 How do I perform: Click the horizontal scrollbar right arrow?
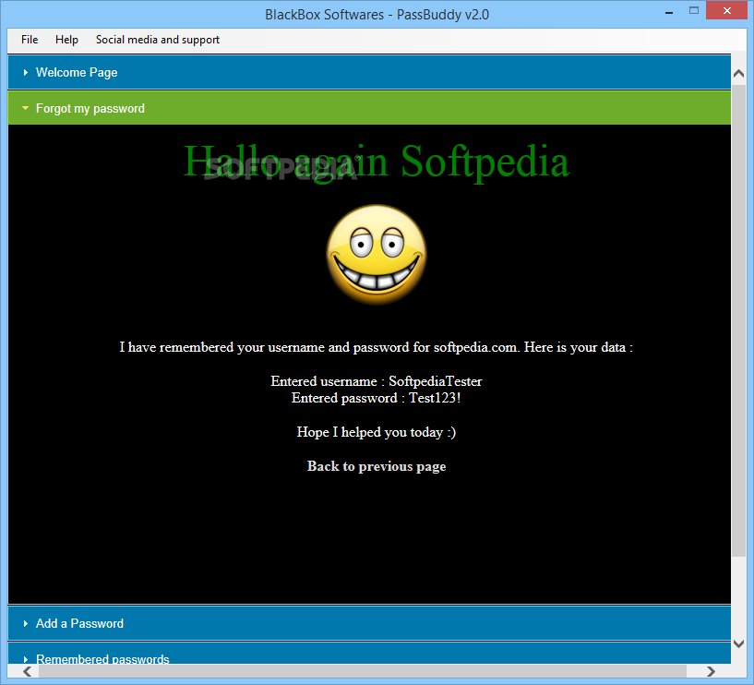pos(711,671)
